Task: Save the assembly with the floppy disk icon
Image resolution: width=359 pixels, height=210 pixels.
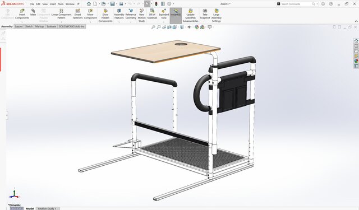Action: pos(112,4)
